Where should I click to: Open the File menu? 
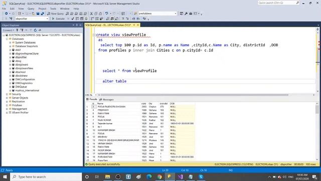click(x=4, y=9)
